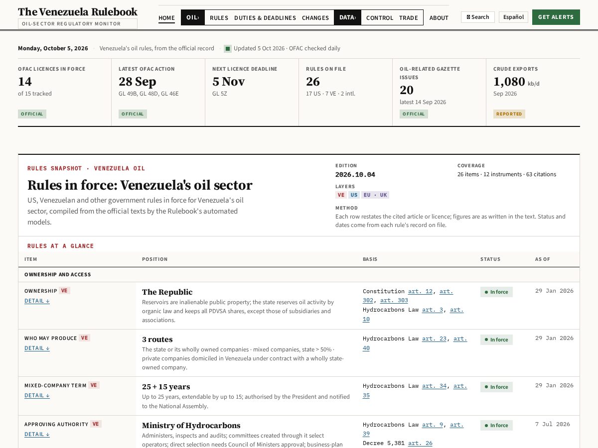Select the EU · UK layer chip
Image resolution: width=598 pixels, height=448 pixels.
[x=375, y=195]
